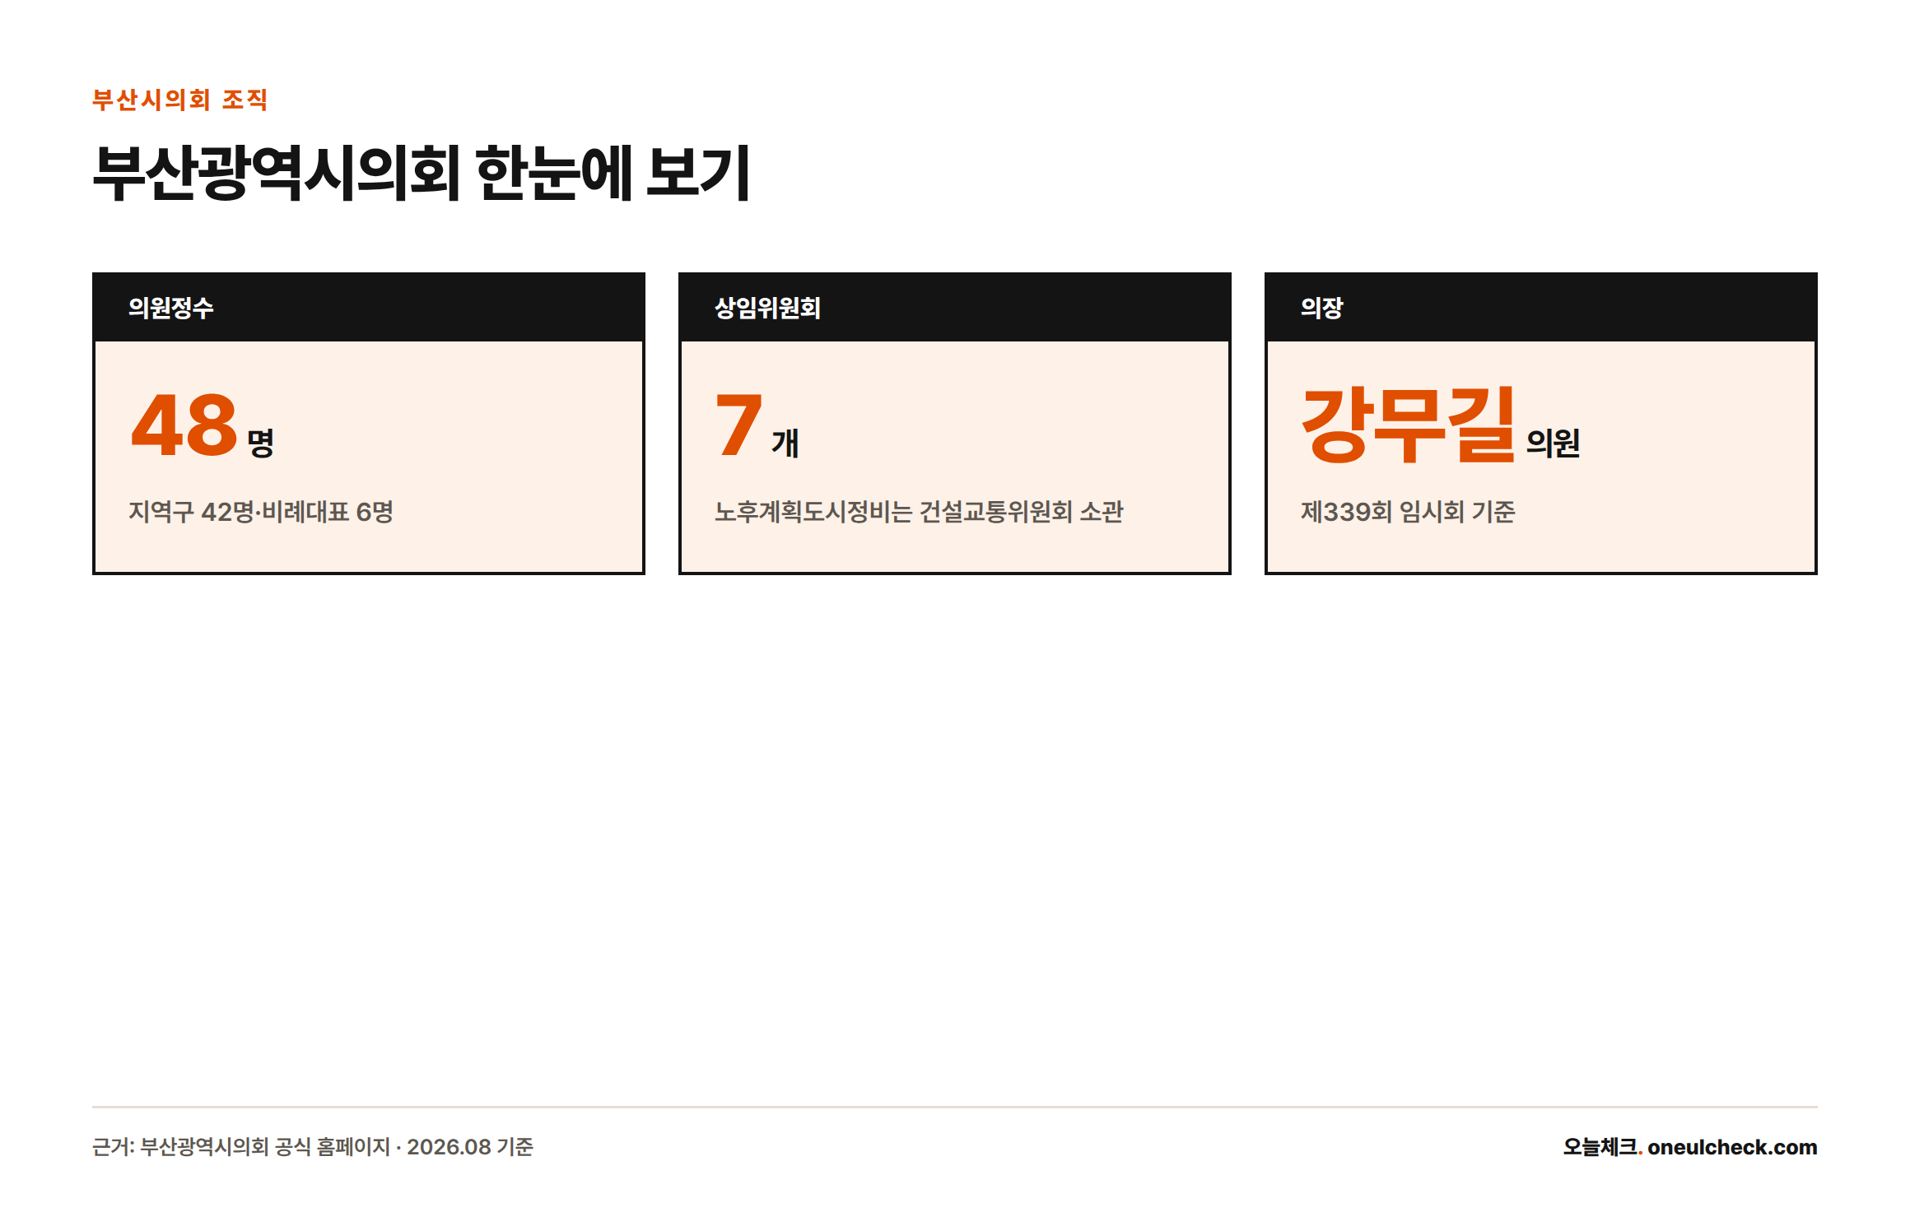This screenshot has height=1226, width=1910.
Task: Select '노후계획도시정비는 건설교통위원회 소관' text
Action: (x=919, y=512)
